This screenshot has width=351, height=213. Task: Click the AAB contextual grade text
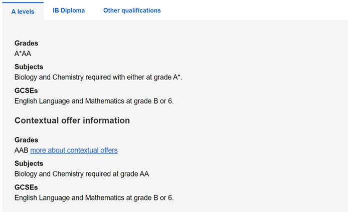coord(21,150)
